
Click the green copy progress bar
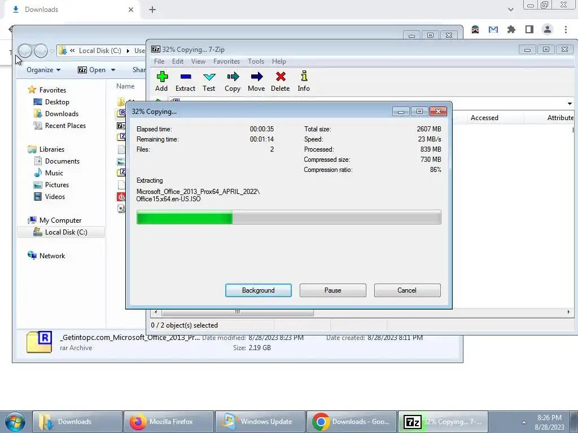tap(288, 217)
